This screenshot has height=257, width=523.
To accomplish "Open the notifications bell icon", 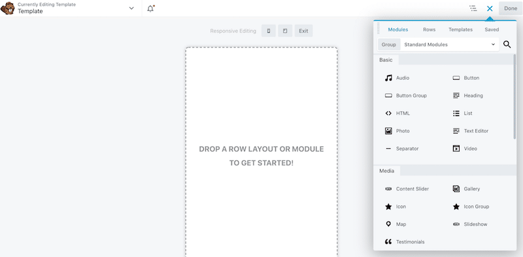I will (151, 8).
